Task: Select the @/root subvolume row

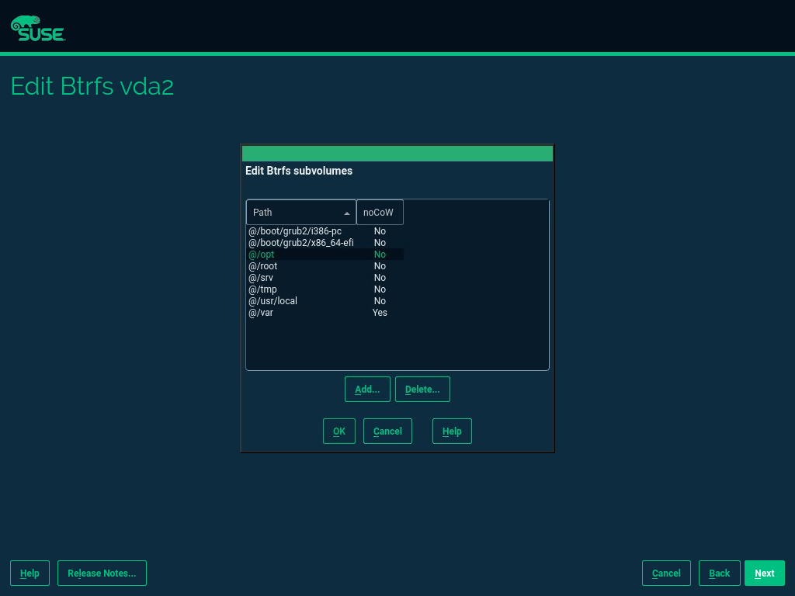Action: [x=263, y=266]
